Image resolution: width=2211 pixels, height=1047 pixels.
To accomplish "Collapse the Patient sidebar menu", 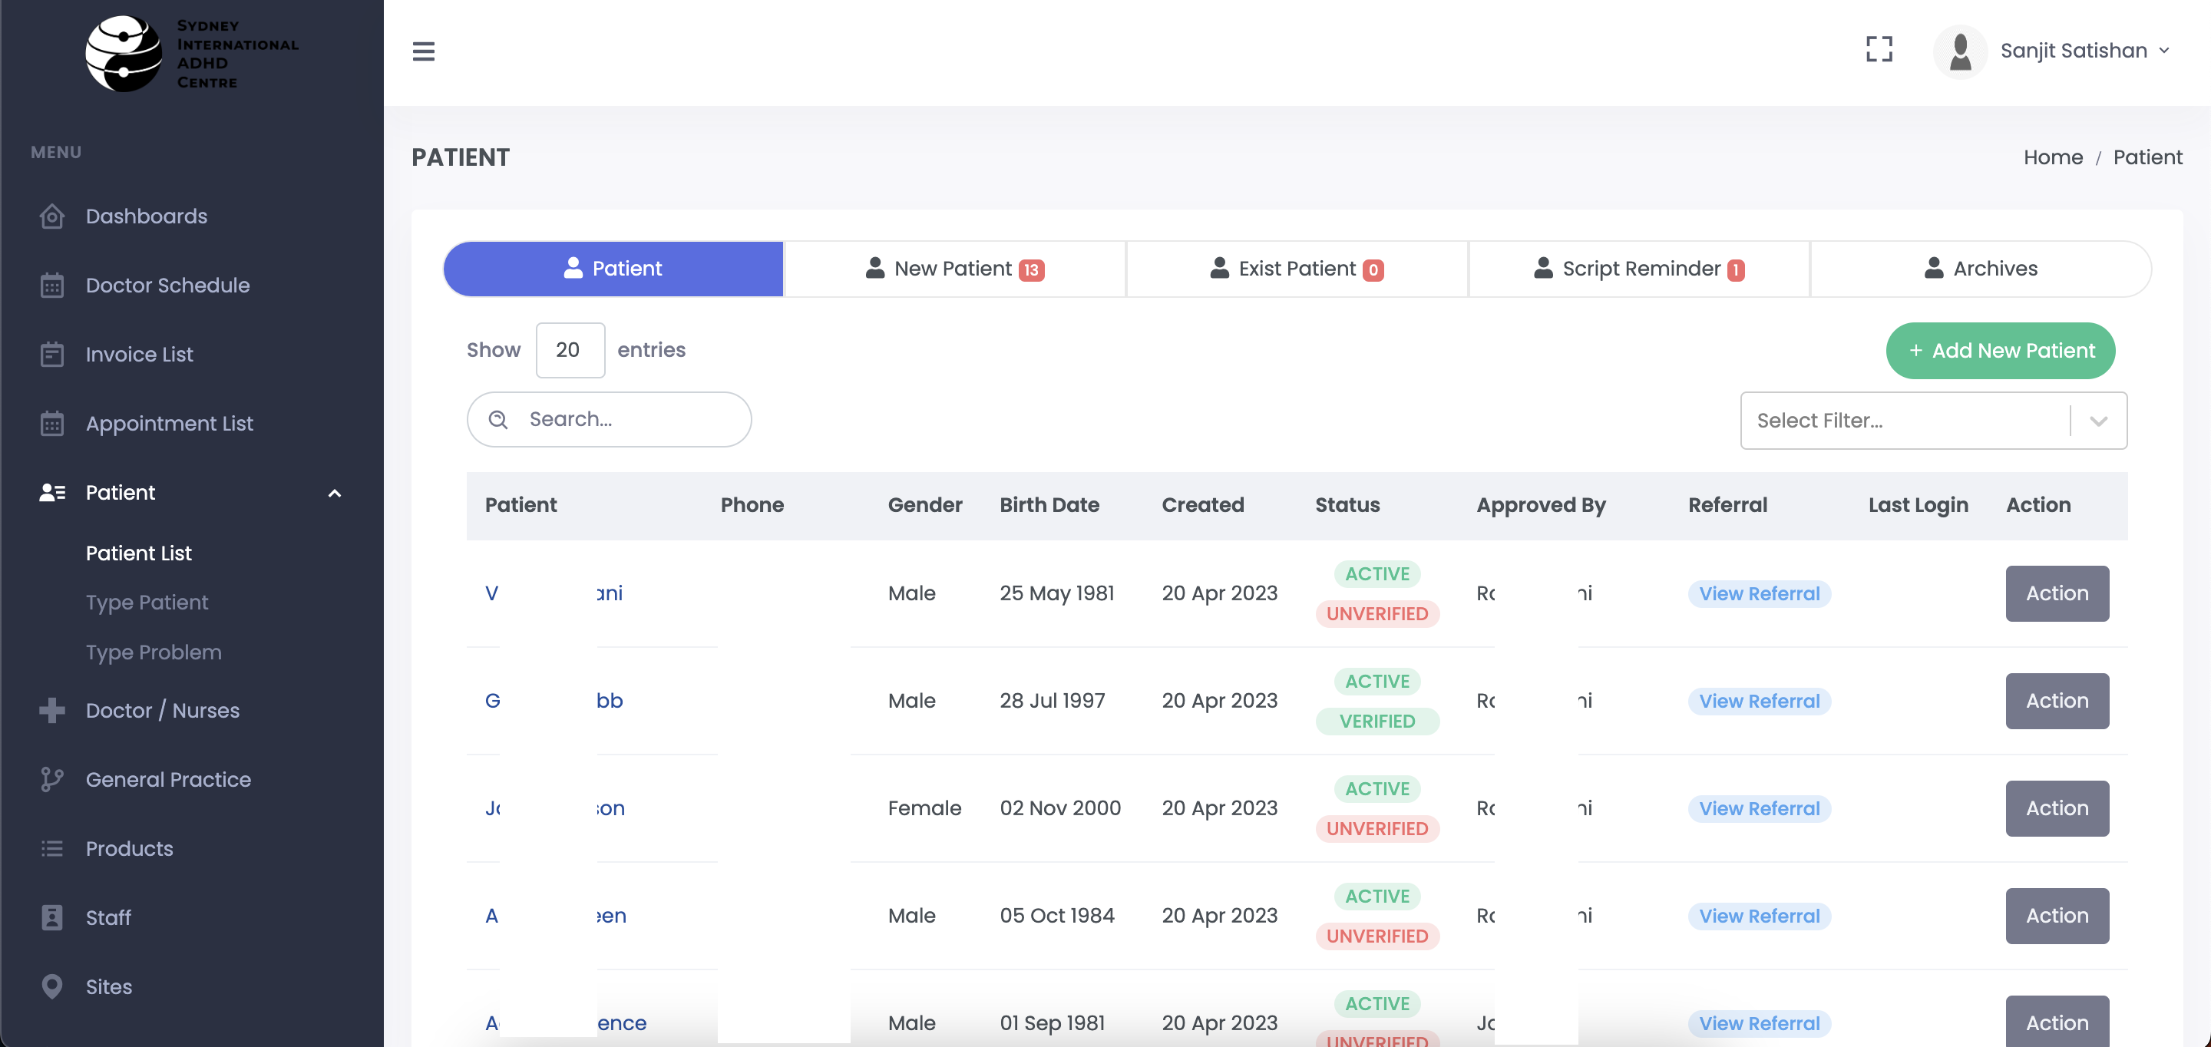I will tap(334, 493).
